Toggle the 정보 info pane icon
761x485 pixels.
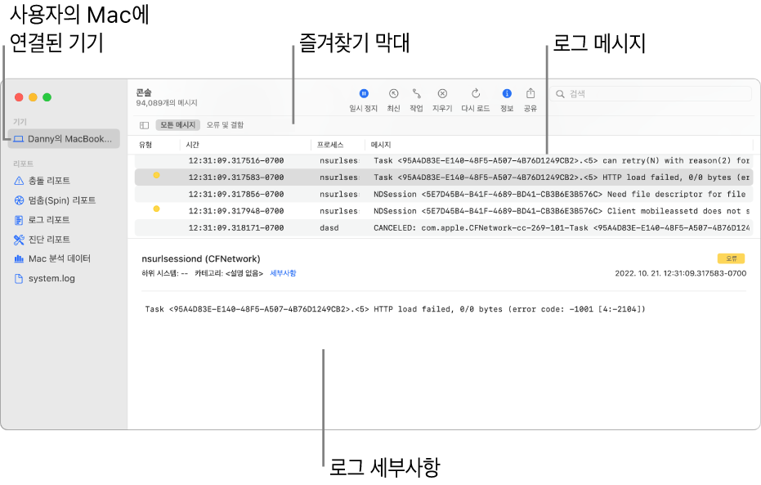(507, 93)
